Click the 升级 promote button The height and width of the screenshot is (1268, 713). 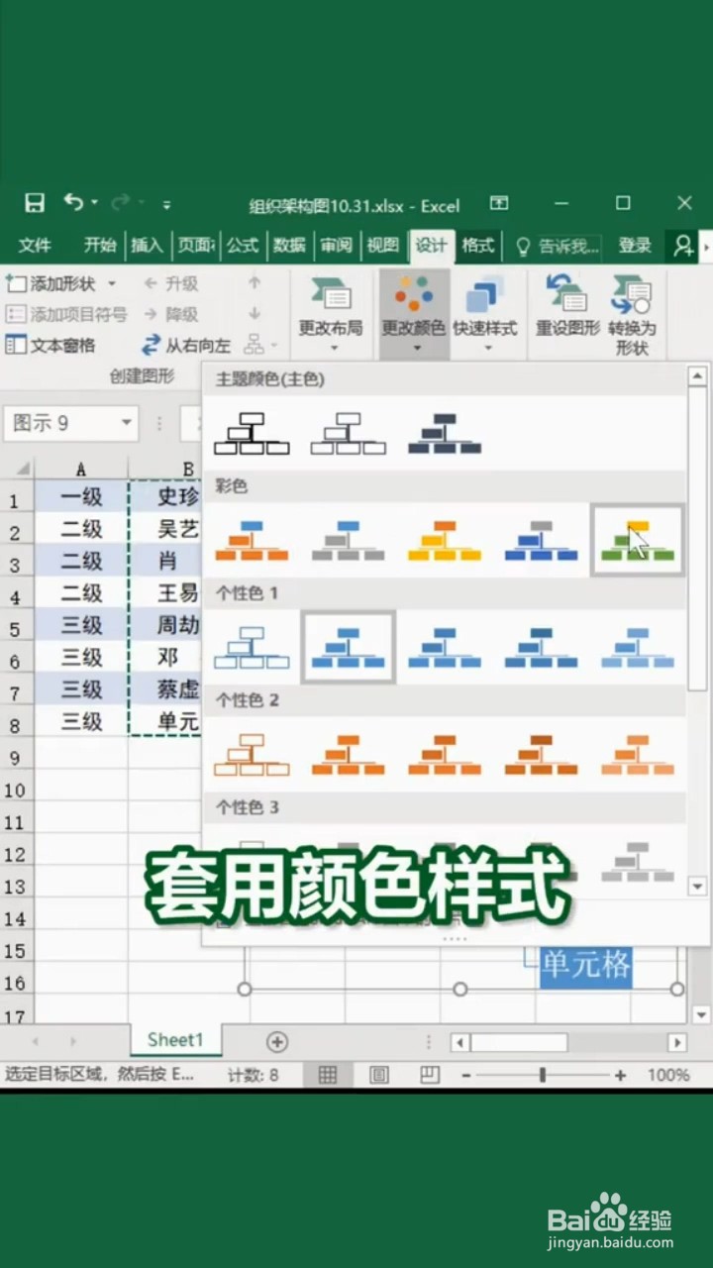click(170, 284)
